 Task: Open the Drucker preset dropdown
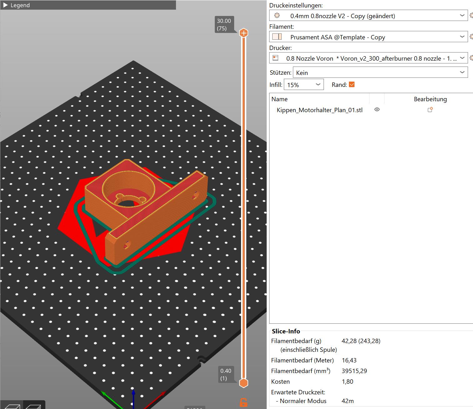[368, 58]
